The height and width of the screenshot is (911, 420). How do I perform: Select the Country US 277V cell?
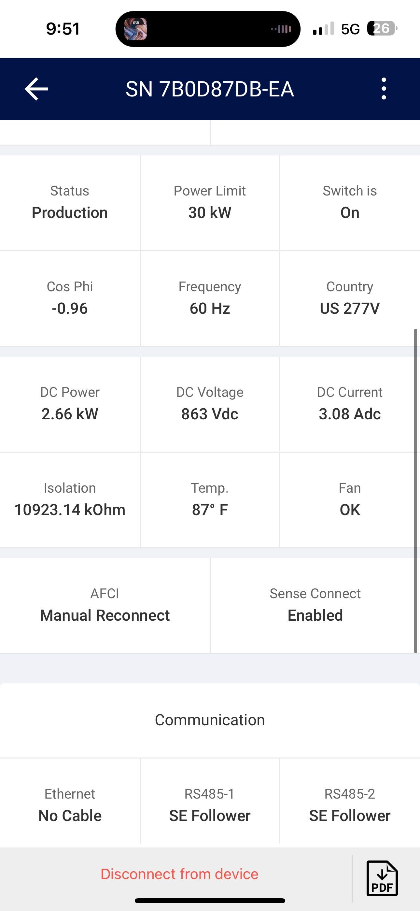pos(350,298)
